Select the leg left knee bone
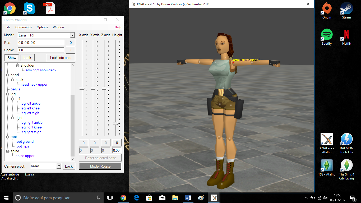Image resolution: width=361 pixels, height=203 pixels. [x=30, y=108]
